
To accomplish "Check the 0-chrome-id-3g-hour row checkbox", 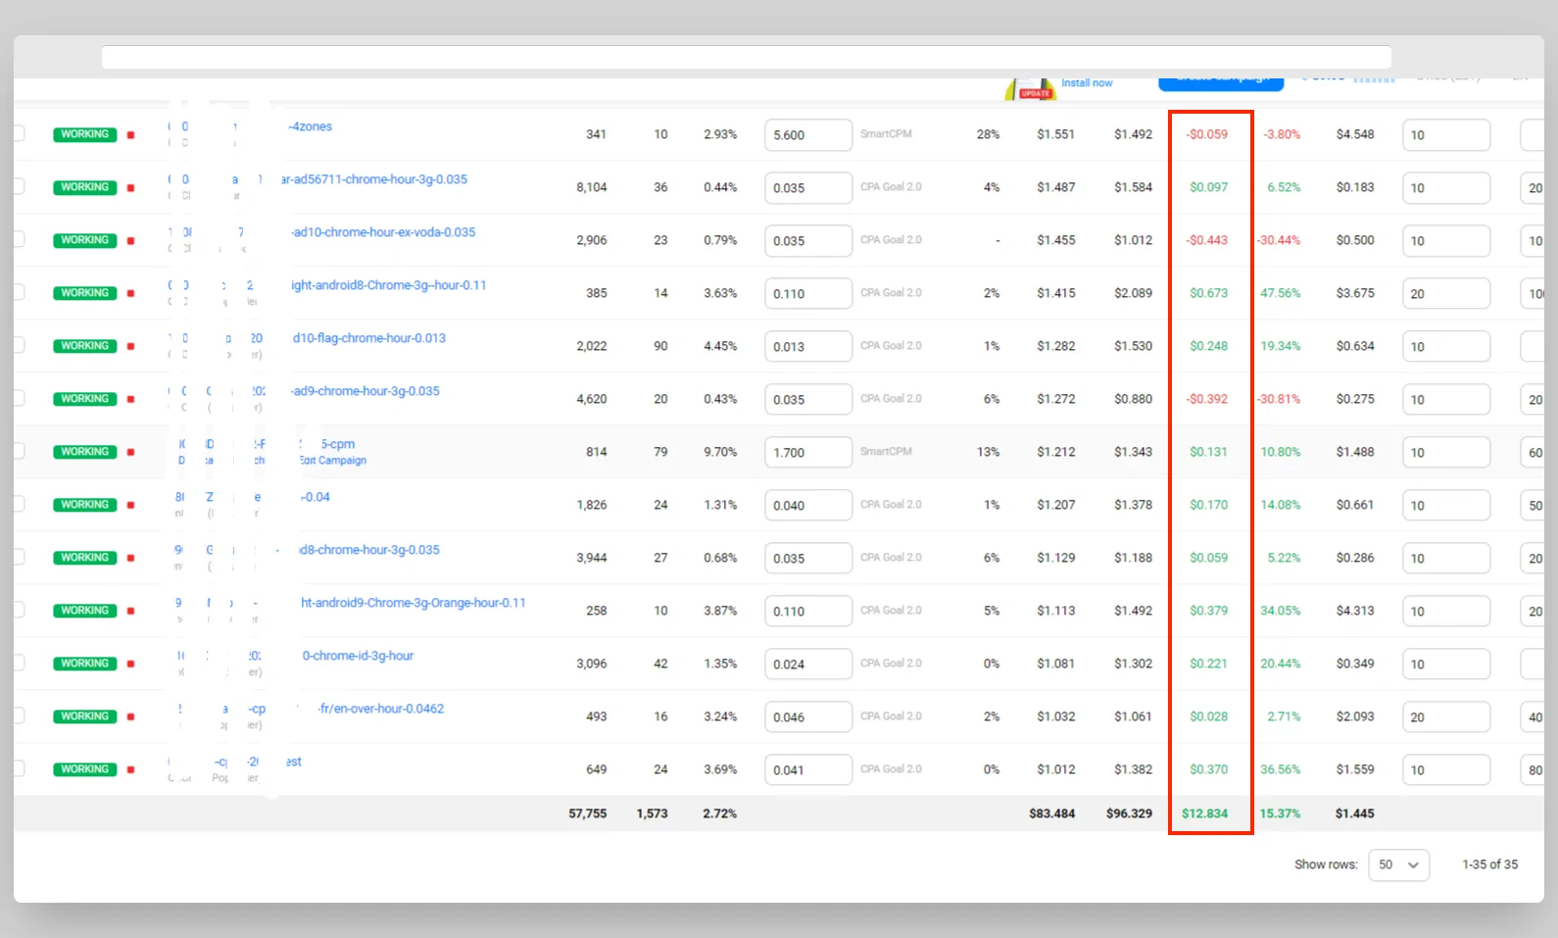I will pyautogui.click(x=19, y=663).
